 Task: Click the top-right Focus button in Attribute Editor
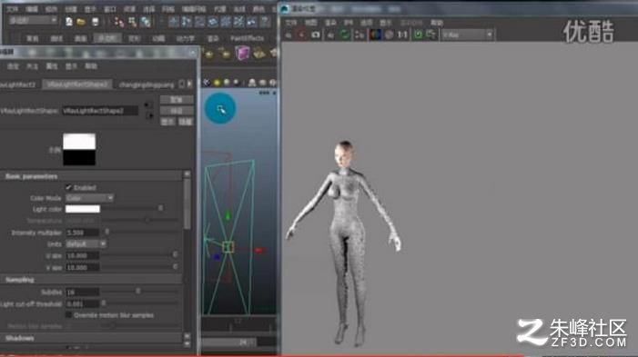click(177, 100)
